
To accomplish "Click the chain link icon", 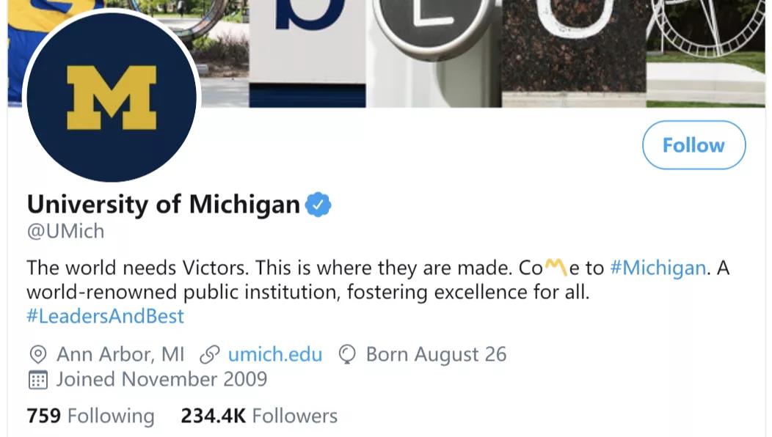I will click(210, 355).
